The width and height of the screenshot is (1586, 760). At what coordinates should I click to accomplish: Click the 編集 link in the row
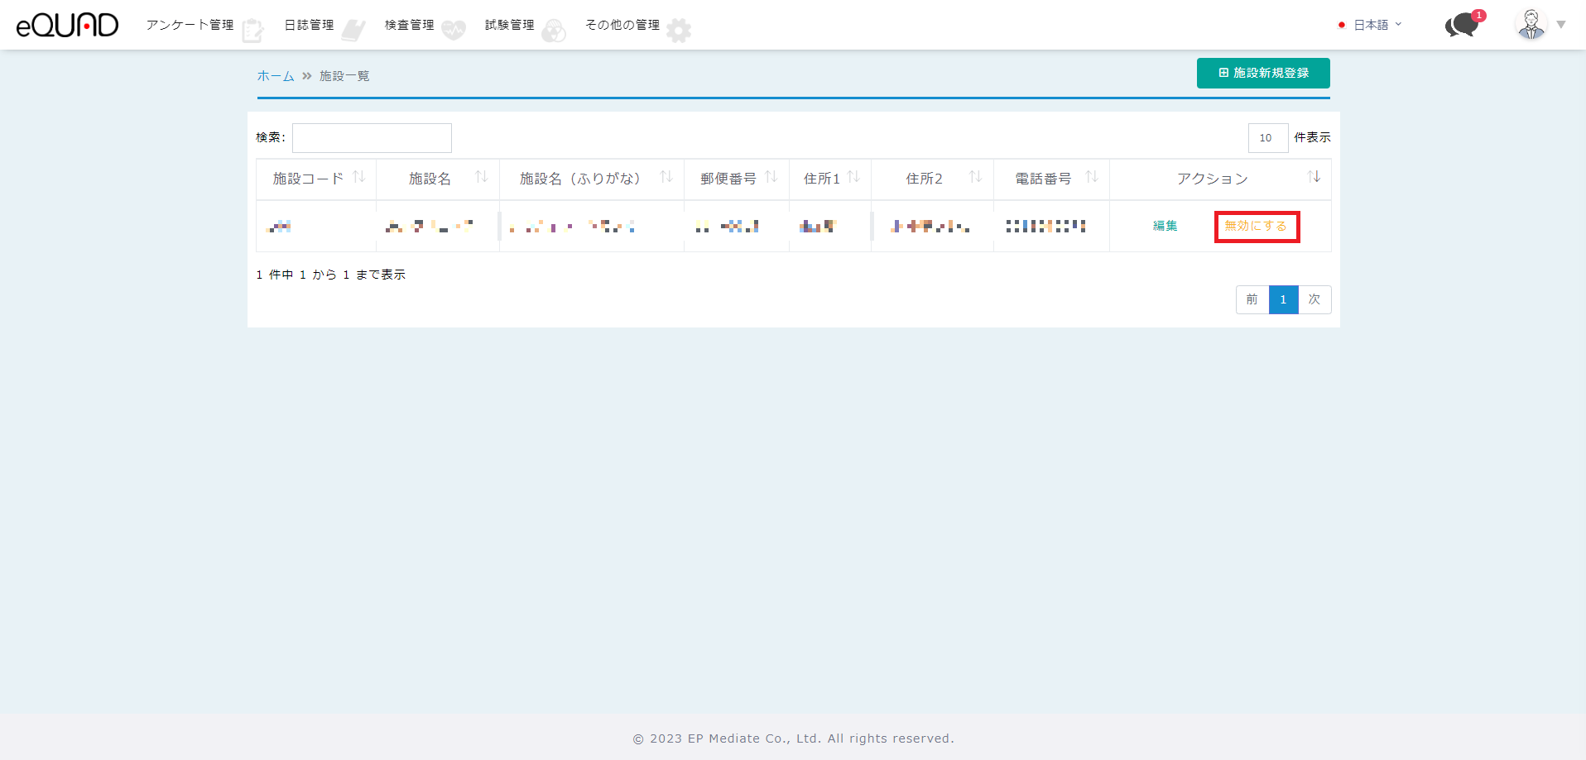1165,226
